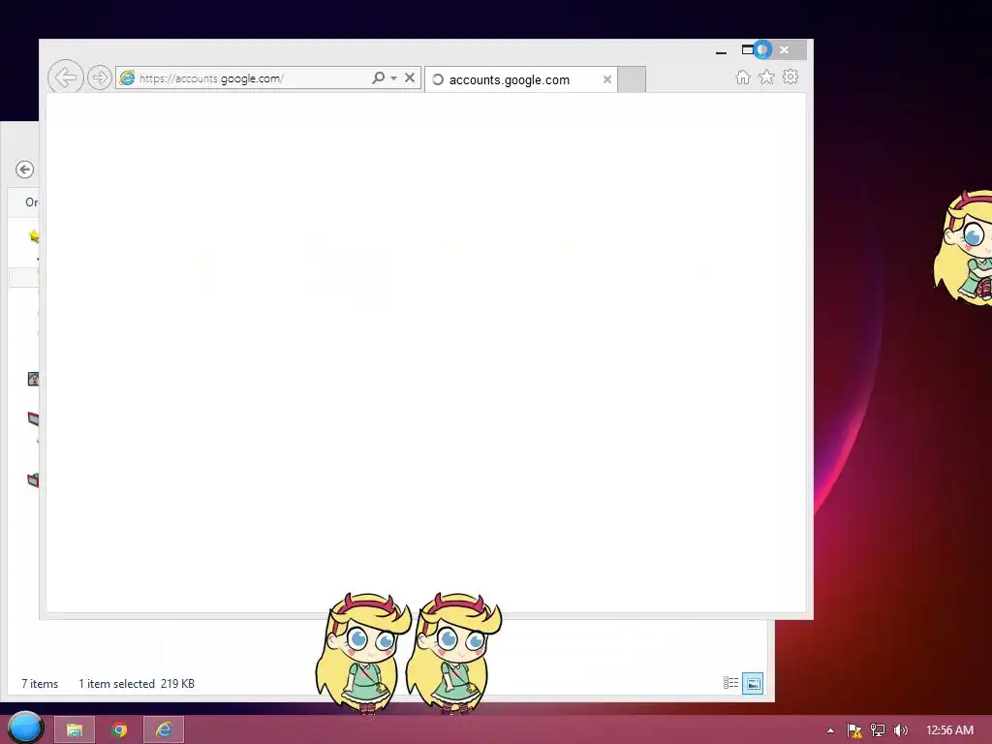This screenshot has width=992, height=744.
Task: Show hidden tray icons arrow
Action: (x=830, y=730)
